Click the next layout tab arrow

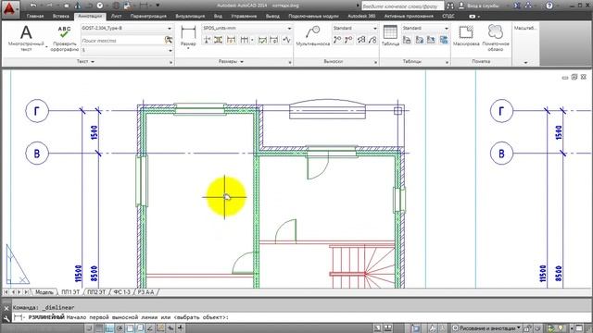19,292
